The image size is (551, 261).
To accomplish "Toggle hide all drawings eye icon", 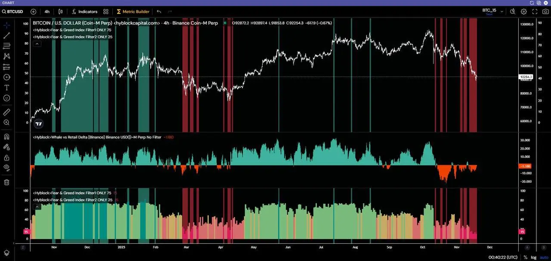I will [6, 168].
